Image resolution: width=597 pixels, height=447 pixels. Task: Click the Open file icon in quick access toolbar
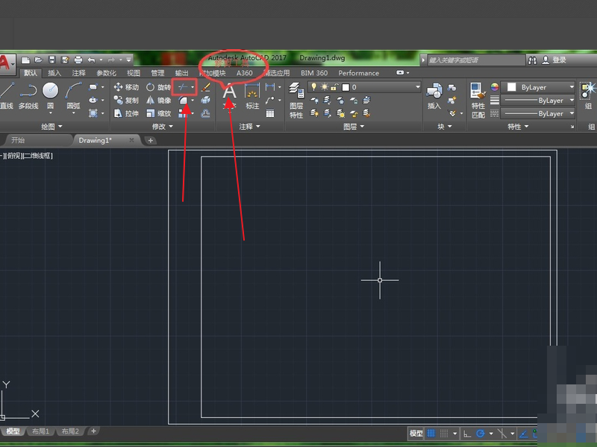point(39,60)
